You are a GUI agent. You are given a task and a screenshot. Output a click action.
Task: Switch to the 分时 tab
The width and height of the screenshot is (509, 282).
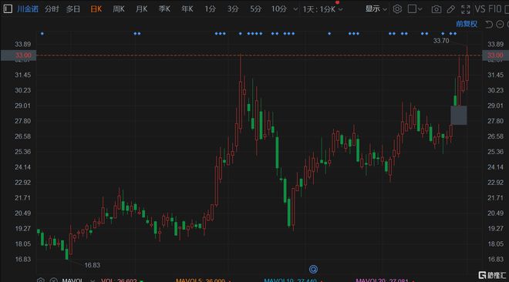click(52, 9)
